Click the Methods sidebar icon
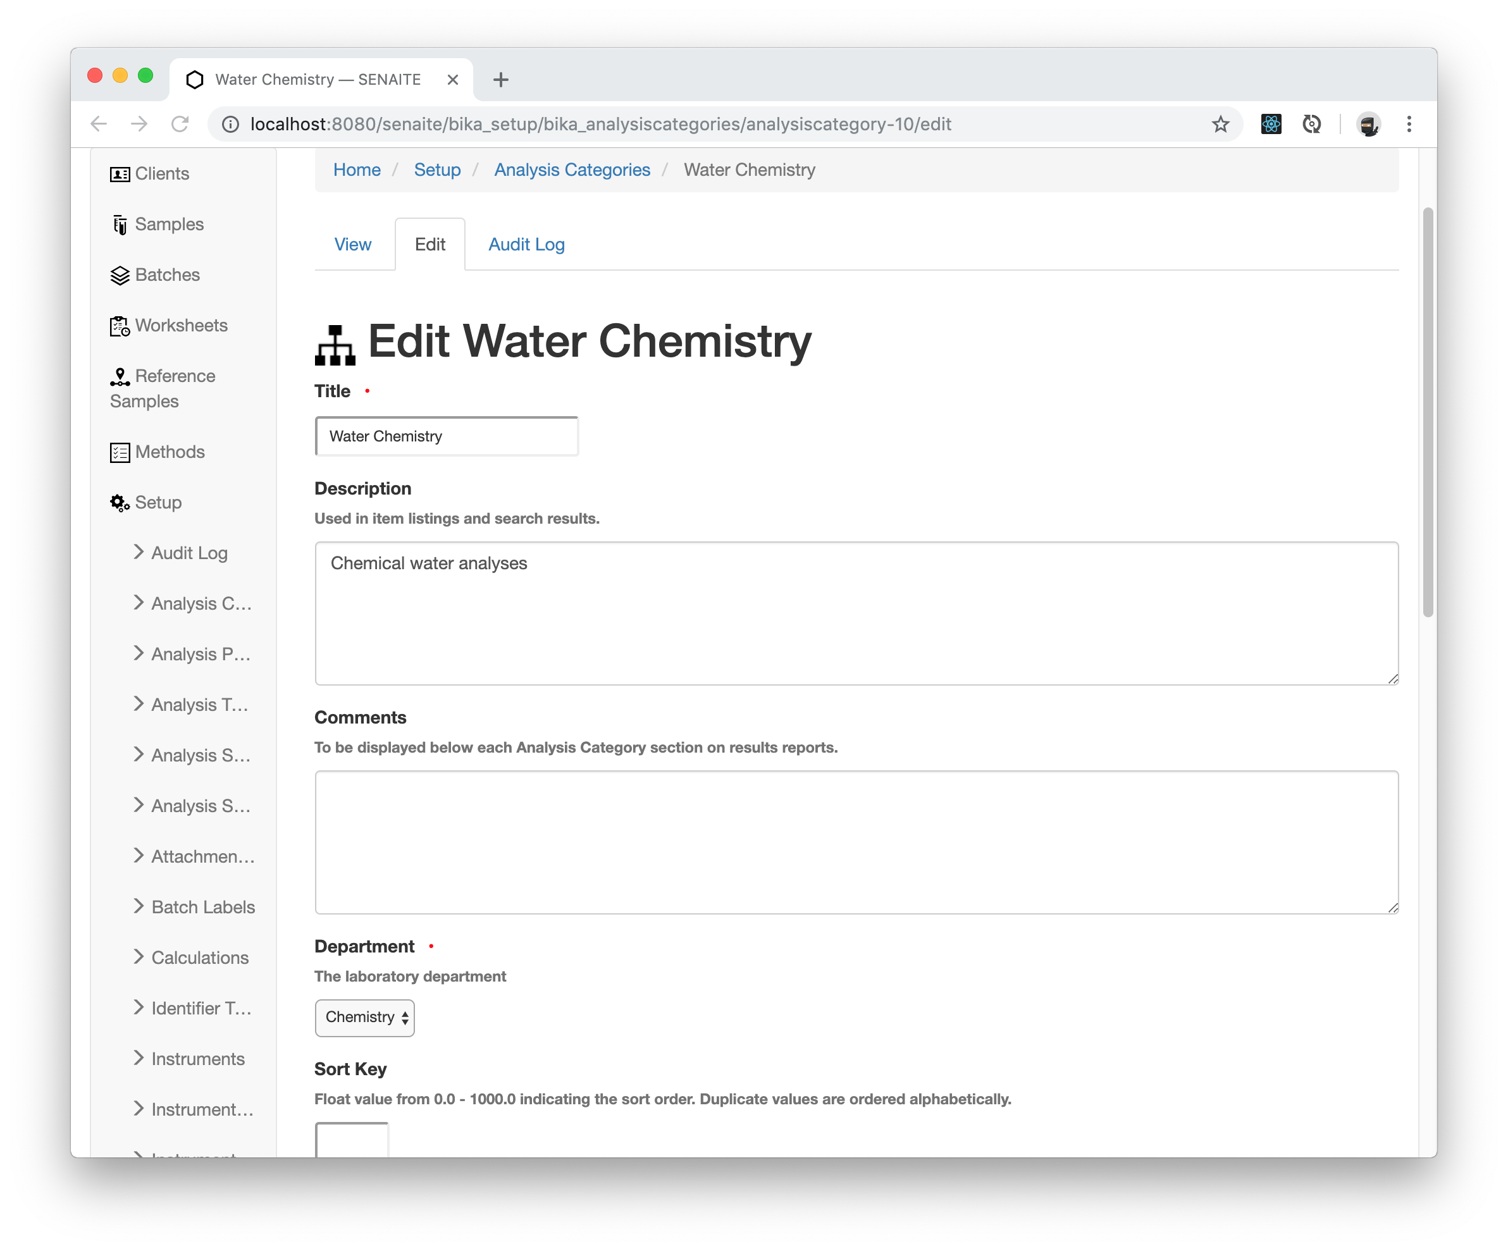 point(119,451)
